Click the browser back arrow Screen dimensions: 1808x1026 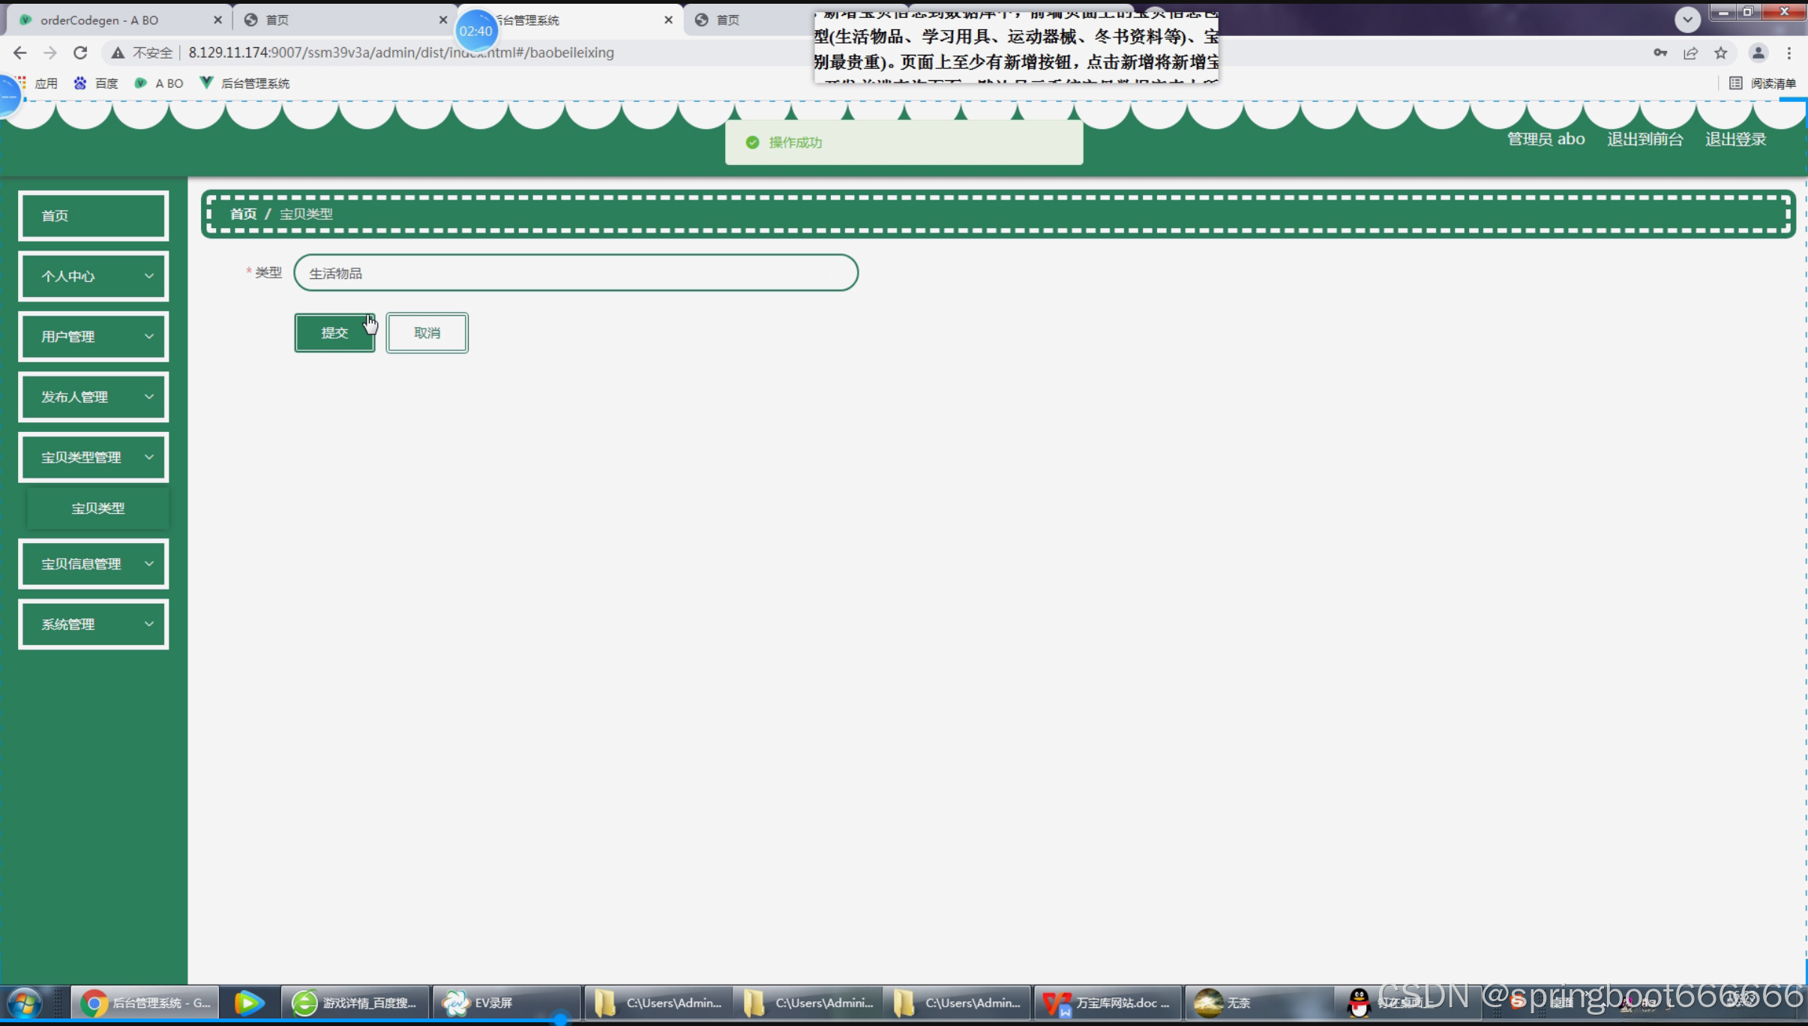[20, 52]
